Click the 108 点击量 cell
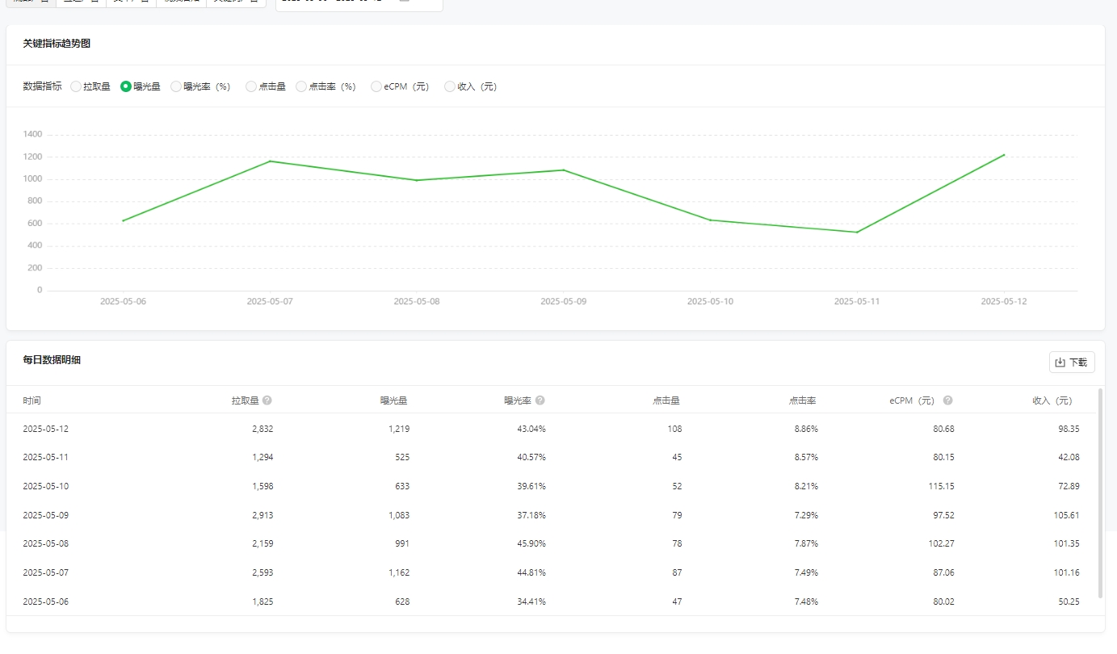 [x=674, y=429]
